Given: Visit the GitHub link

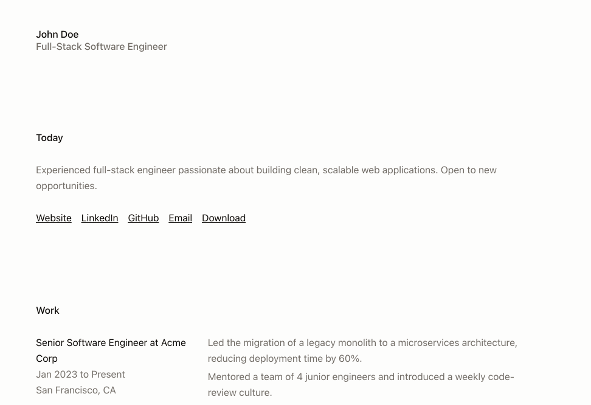Looking at the screenshot, I should click(143, 218).
